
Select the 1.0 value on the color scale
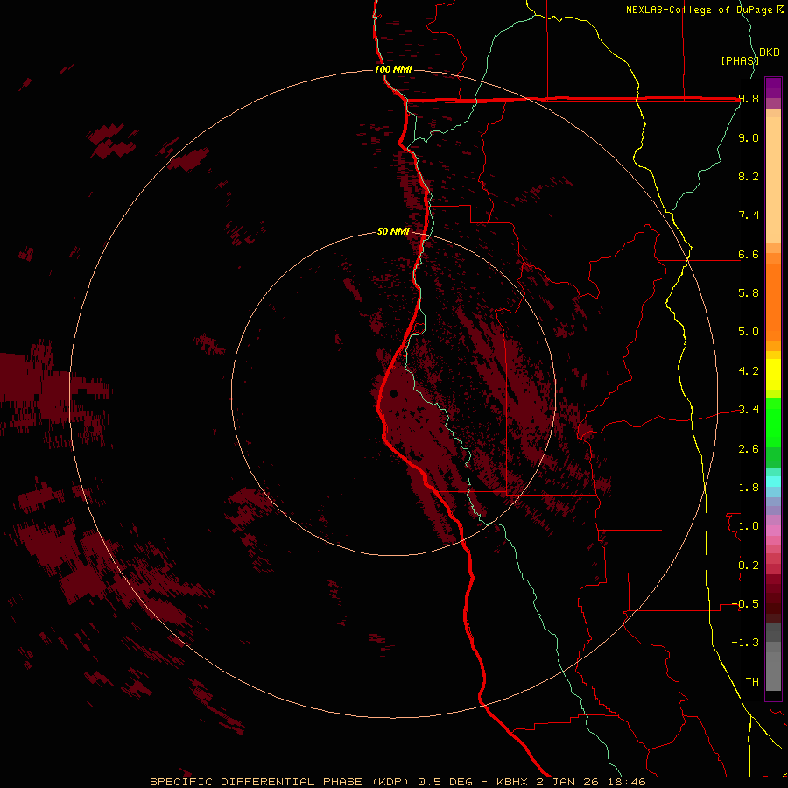pos(749,526)
